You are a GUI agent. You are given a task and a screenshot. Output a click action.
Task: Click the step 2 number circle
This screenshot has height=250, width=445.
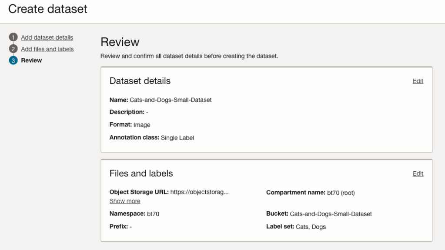pyautogui.click(x=13, y=49)
